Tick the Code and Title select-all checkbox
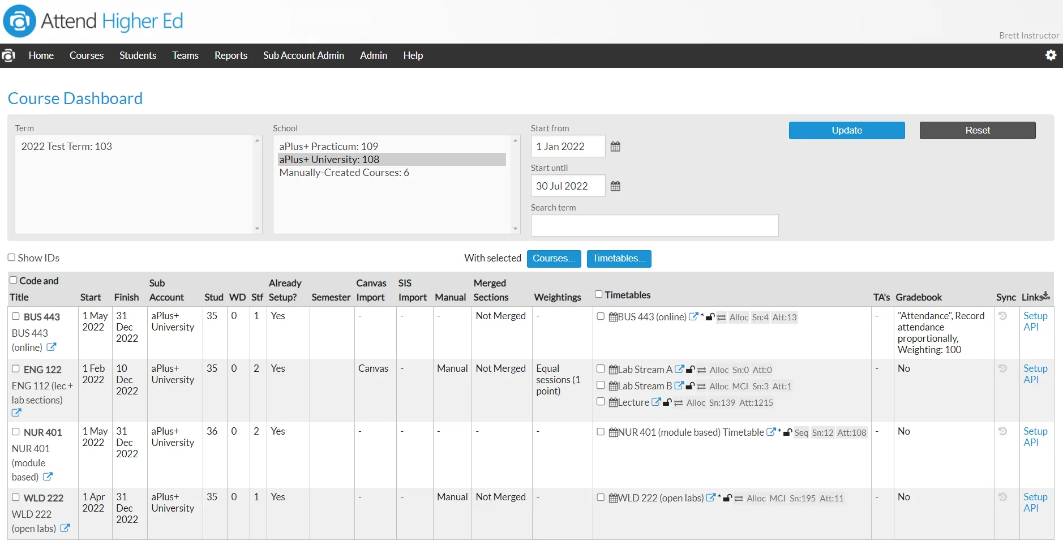 pos(14,280)
